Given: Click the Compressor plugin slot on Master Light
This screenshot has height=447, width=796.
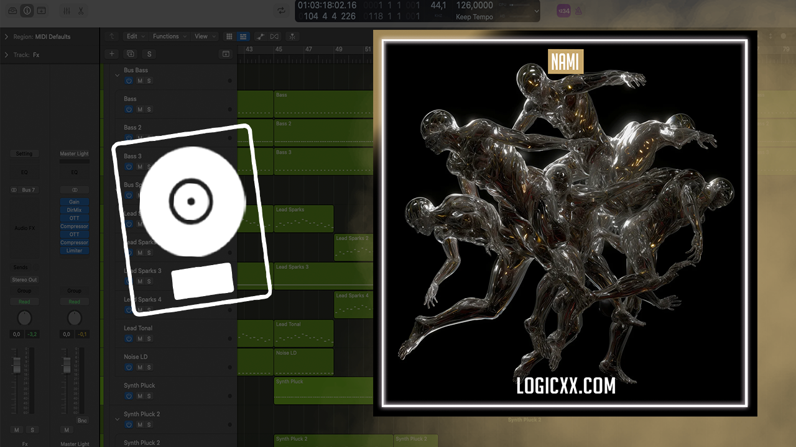Looking at the screenshot, I should tap(75, 227).
